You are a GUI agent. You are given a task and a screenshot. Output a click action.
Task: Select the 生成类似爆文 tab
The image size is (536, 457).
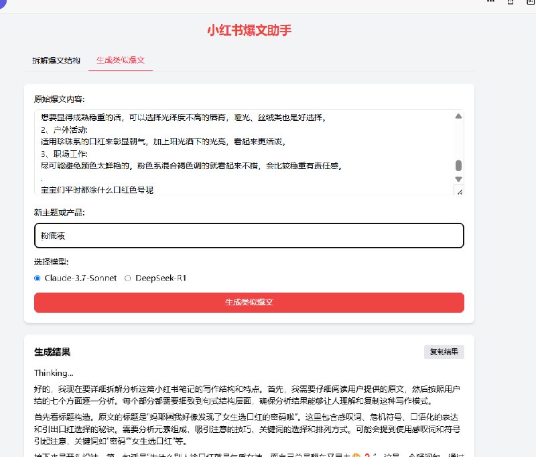[121, 60]
